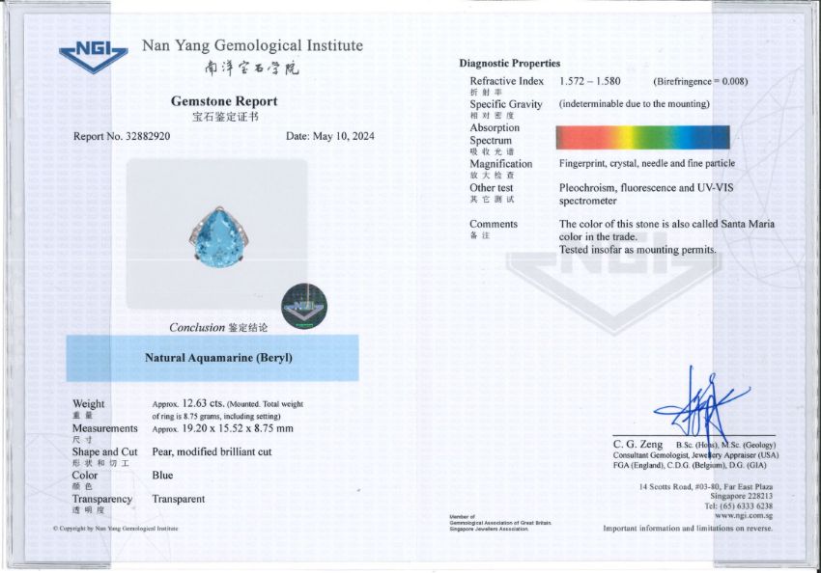
Task: Click the Gemstone Report heading
Action: (224, 101)
